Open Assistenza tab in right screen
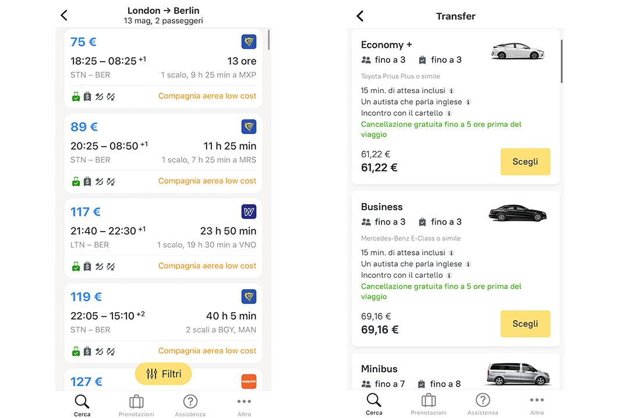Image resolution: width=629 pixels, height=418 pixels. tap(482, 405)
